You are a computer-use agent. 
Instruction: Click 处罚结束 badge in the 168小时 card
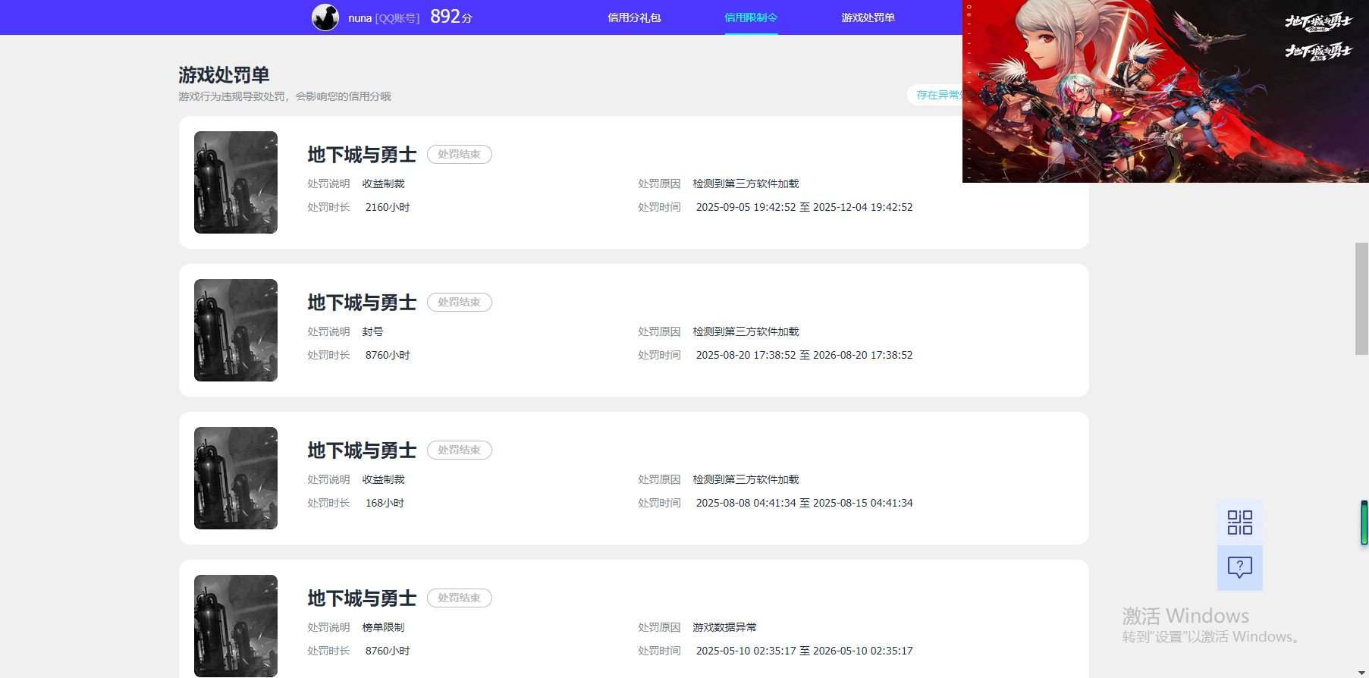click(459, 450)
